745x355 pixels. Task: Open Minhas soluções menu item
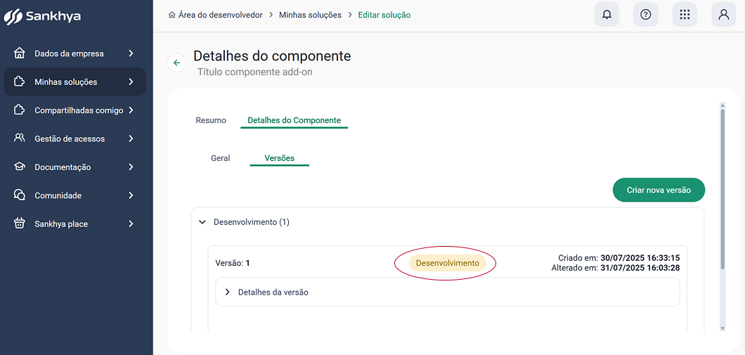(75, 82)
